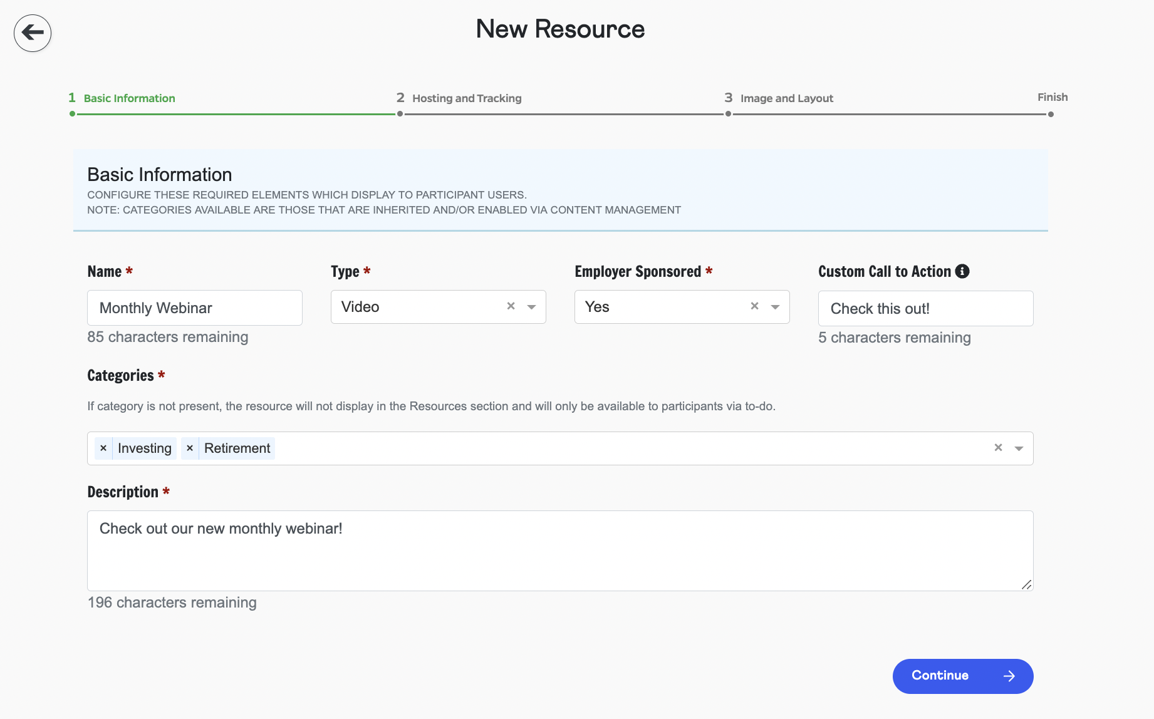
Task: Remove the Investing category tag
Action: click(103, 448)
